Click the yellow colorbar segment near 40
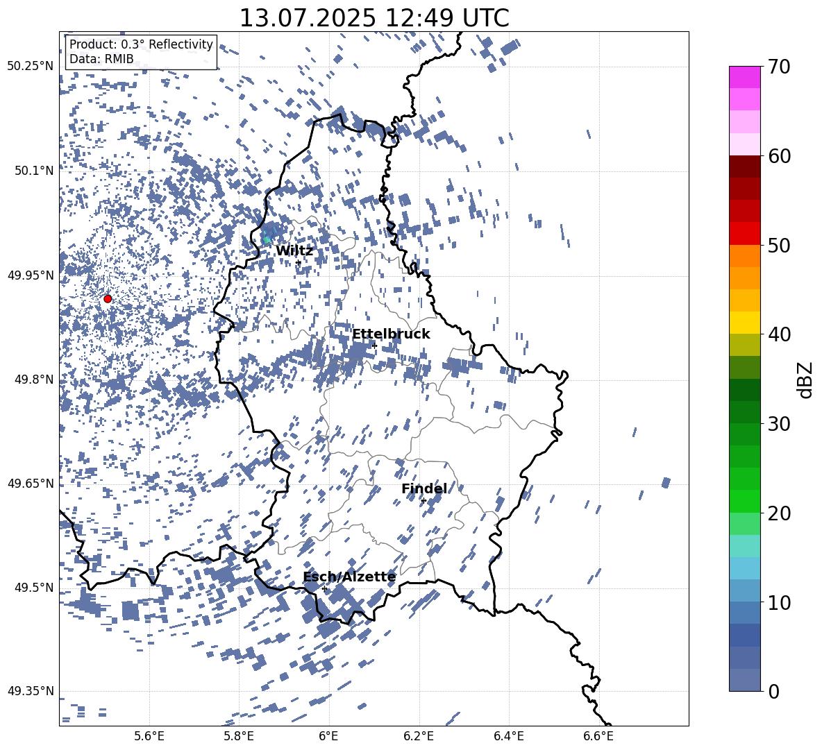This screenshot has height=750, width=822. click(744, 323)
